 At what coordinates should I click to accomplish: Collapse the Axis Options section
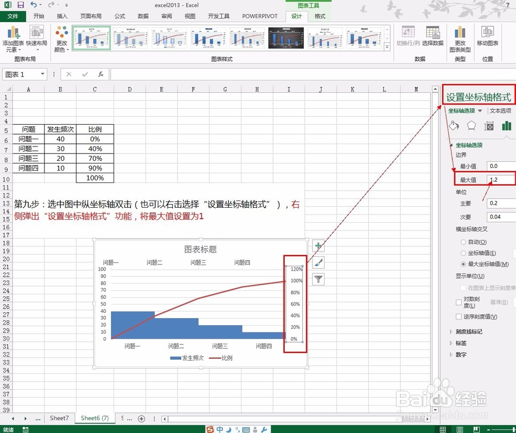451,145
